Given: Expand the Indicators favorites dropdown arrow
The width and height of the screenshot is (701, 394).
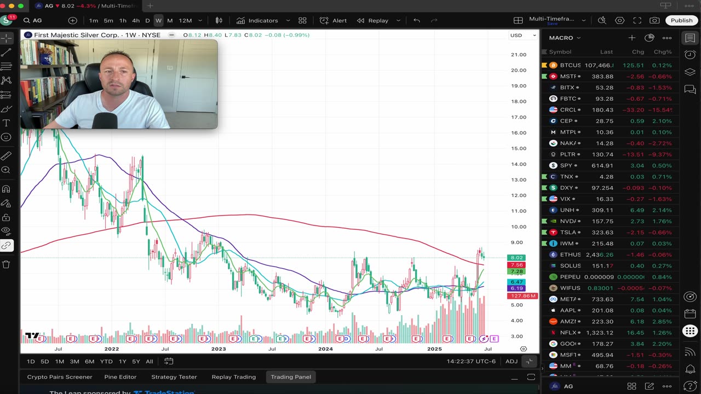Looking at the screenshot, I should click(288, 21).
